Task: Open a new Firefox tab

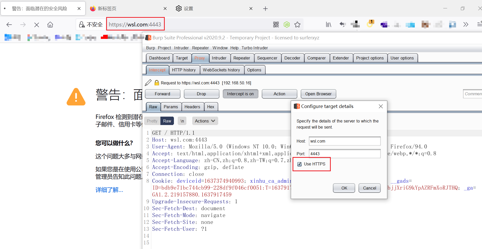Action: tap(265, 9)
